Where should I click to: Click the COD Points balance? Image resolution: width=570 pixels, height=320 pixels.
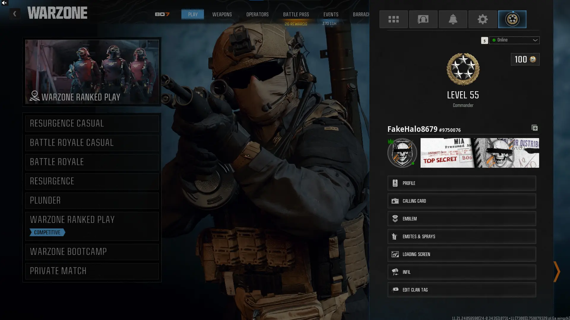(x=525, y=60)
